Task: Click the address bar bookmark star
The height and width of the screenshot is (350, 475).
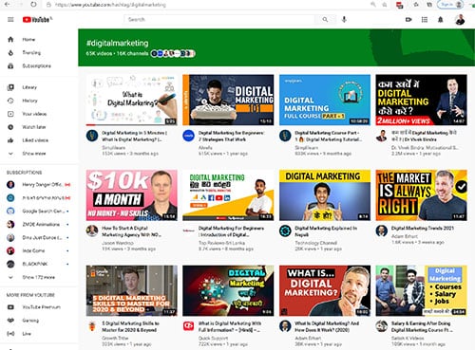Action: pos(384,5)
